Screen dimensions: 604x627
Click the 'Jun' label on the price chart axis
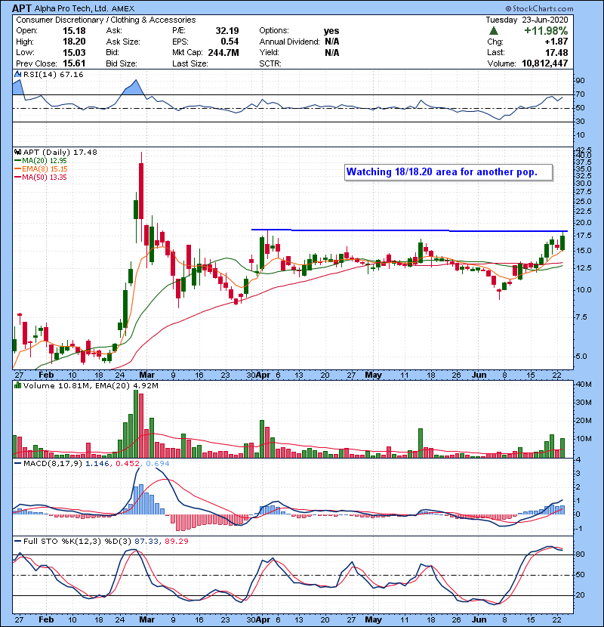tap(479, 375)
